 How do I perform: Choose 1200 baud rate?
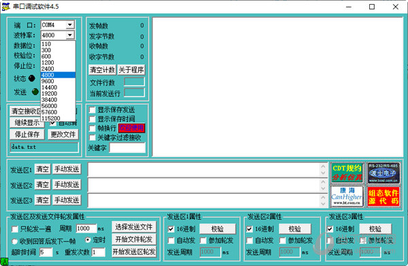click(58, 63)
